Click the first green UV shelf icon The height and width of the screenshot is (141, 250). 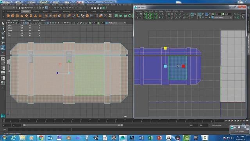(x=116, y=16)
